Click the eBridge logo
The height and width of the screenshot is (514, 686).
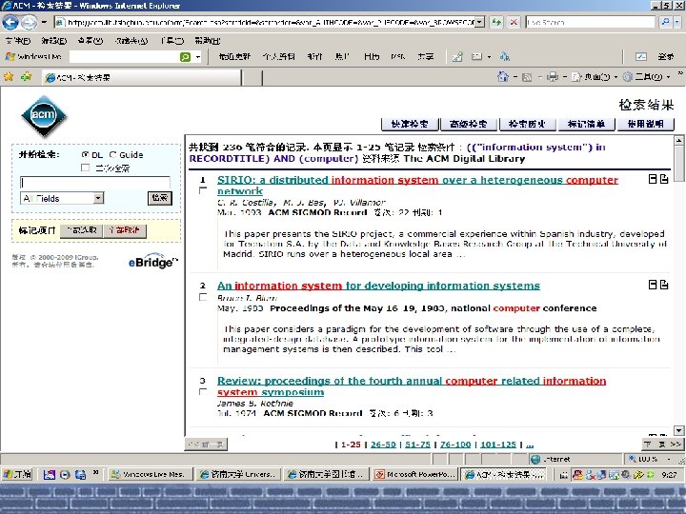coord(153,261)
